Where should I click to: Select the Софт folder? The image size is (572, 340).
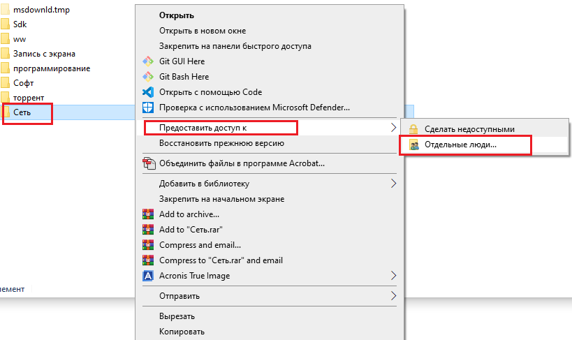pyautogui.click(x=23, y=83)
